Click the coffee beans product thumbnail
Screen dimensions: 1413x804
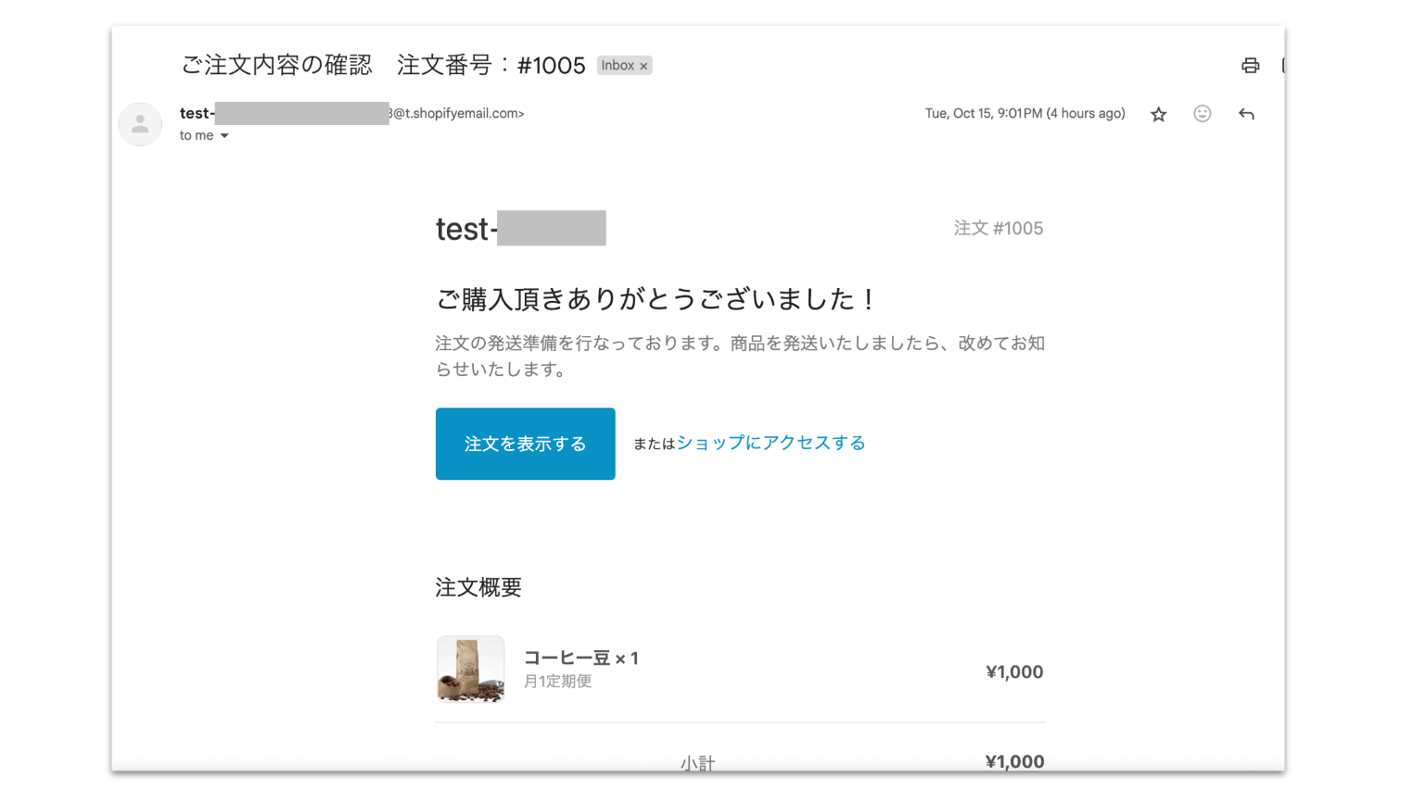click(x=471, y=669)
